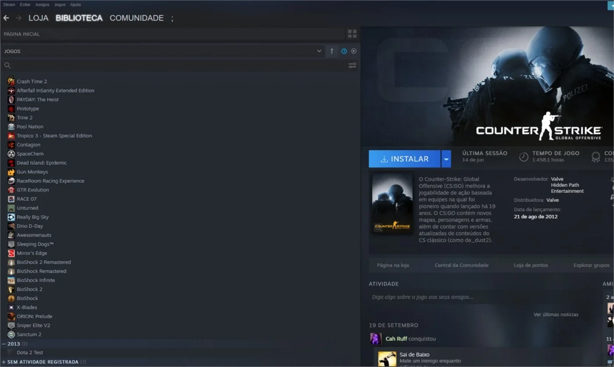This screenshot has width=614, height=367.
Task: Open advanced filter options icon
Action: click(x=352, y=66)
